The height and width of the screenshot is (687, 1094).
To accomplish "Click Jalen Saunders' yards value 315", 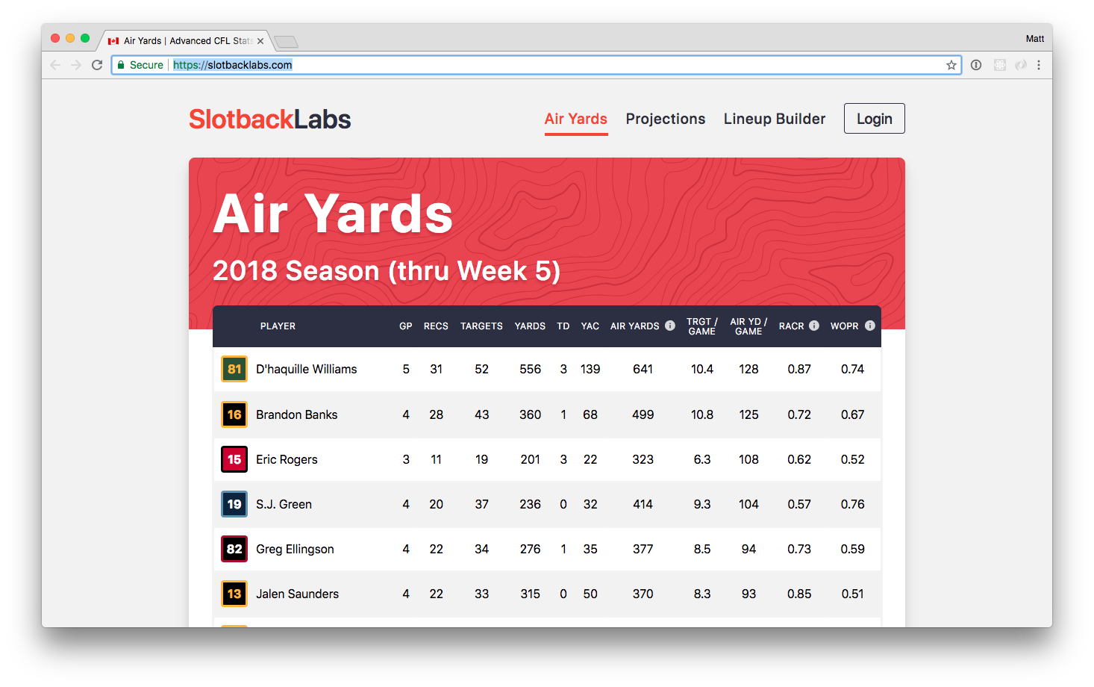I will coord(531,594).
